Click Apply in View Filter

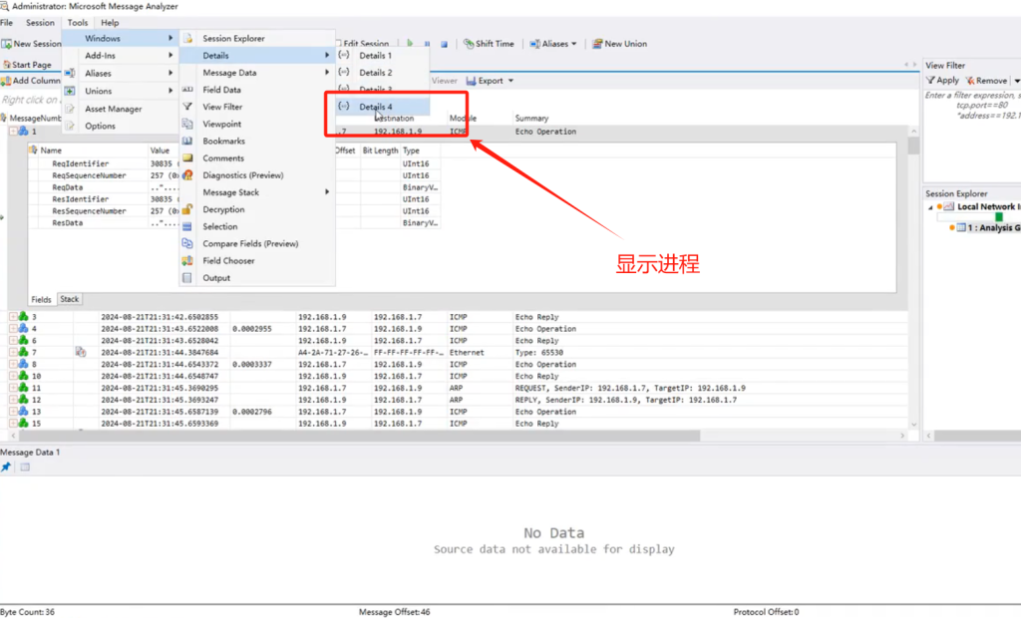click(942, 80)
